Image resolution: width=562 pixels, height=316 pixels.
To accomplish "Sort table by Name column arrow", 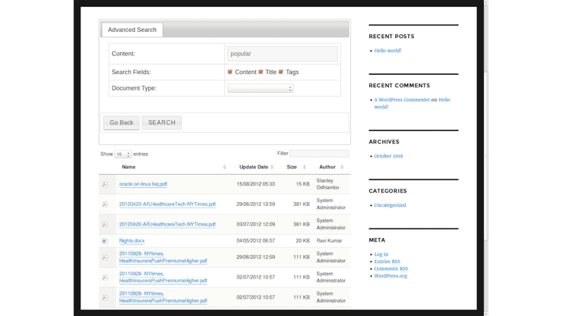I will pos(224,167).
